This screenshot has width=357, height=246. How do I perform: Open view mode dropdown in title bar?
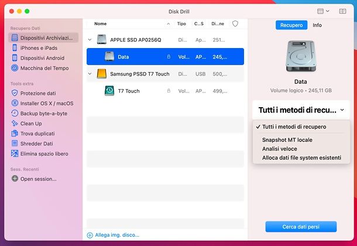323,11
